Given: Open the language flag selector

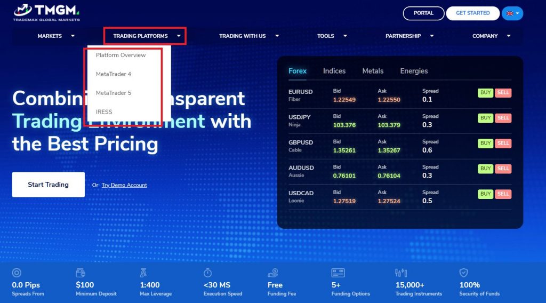Looking at the screenshot, I should coord(512,13).
